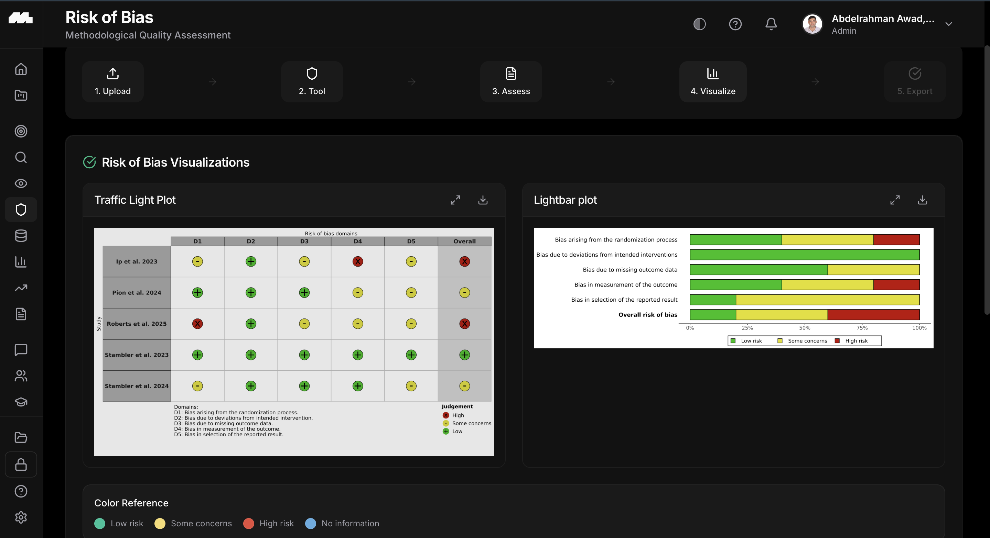Open the notifications bell
This screenshot has height=538, width=990.
(771, 24)
